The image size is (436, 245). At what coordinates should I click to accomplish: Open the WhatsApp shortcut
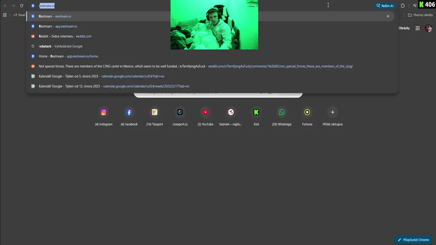click(282, 117)
